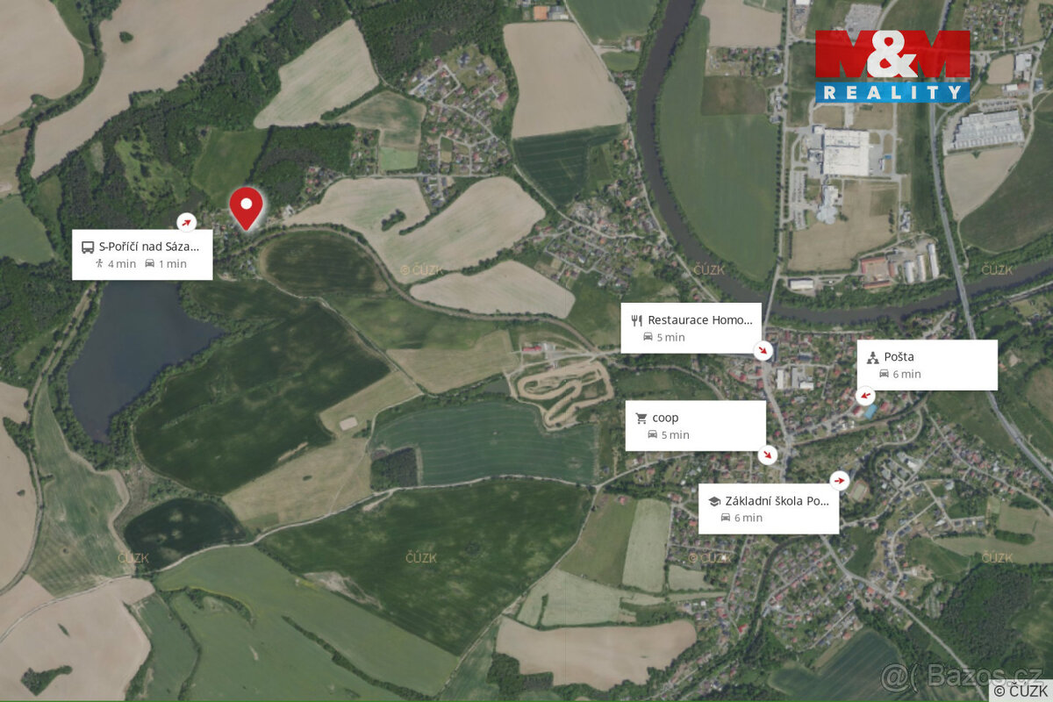Select the coop store label text

point(665,418)
